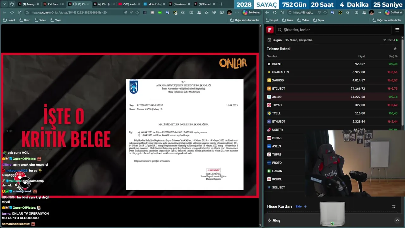This screenshot has height=228, width=405.
Task: Favorite the fintables page with the star icon
Action: click(x=325, y=12)
